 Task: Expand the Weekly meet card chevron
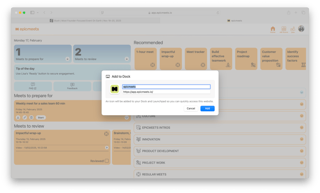[127, 118]
